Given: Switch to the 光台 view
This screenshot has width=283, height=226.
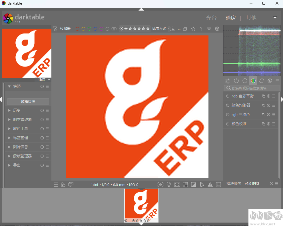Looking at the screenshot, I should click(211, 18).
